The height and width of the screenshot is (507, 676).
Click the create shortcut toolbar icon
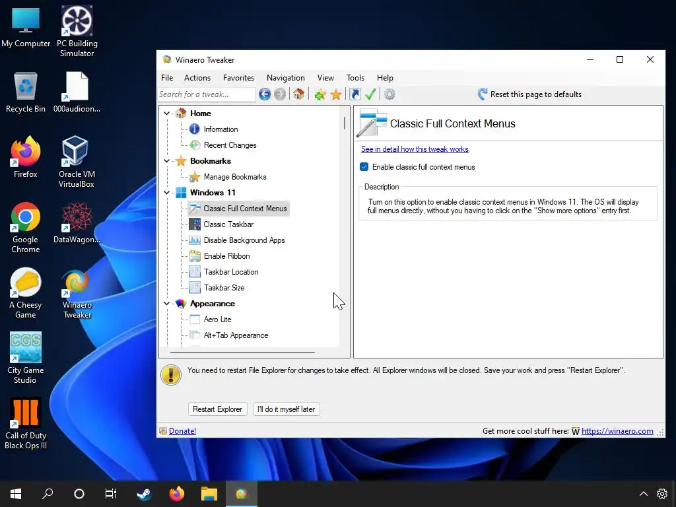[x=355, y=94]
